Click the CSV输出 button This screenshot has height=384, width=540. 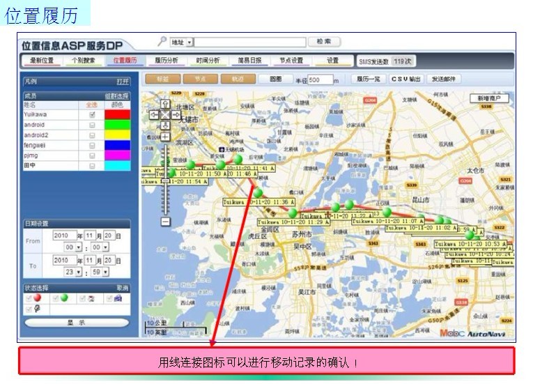tap(406, 79)
